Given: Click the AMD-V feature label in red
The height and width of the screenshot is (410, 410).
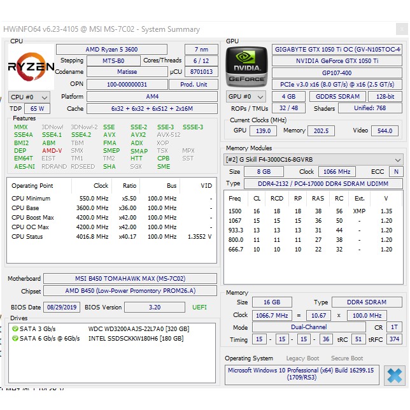Looking at the screenshot, I should (52, 151).
